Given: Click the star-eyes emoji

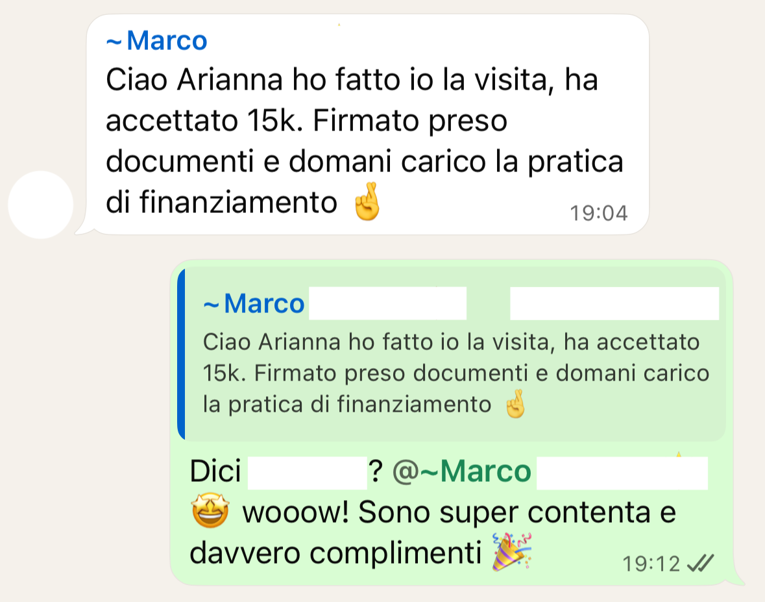Looking at the screenshot, I should [210, 510].
